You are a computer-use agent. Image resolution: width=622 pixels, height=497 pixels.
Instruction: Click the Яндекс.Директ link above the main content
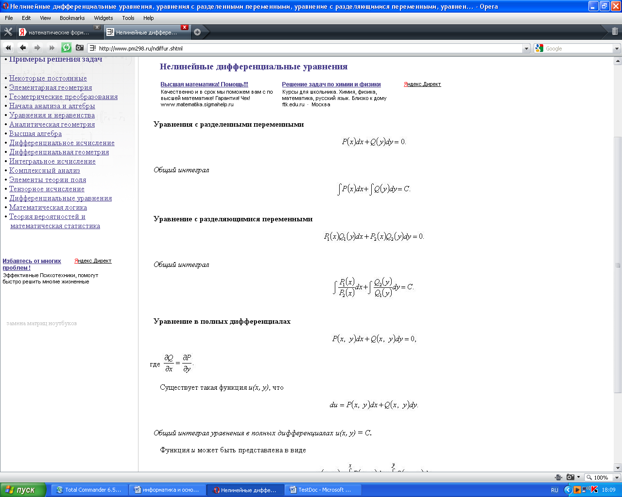pyautogui.click(x=422, y=84)
